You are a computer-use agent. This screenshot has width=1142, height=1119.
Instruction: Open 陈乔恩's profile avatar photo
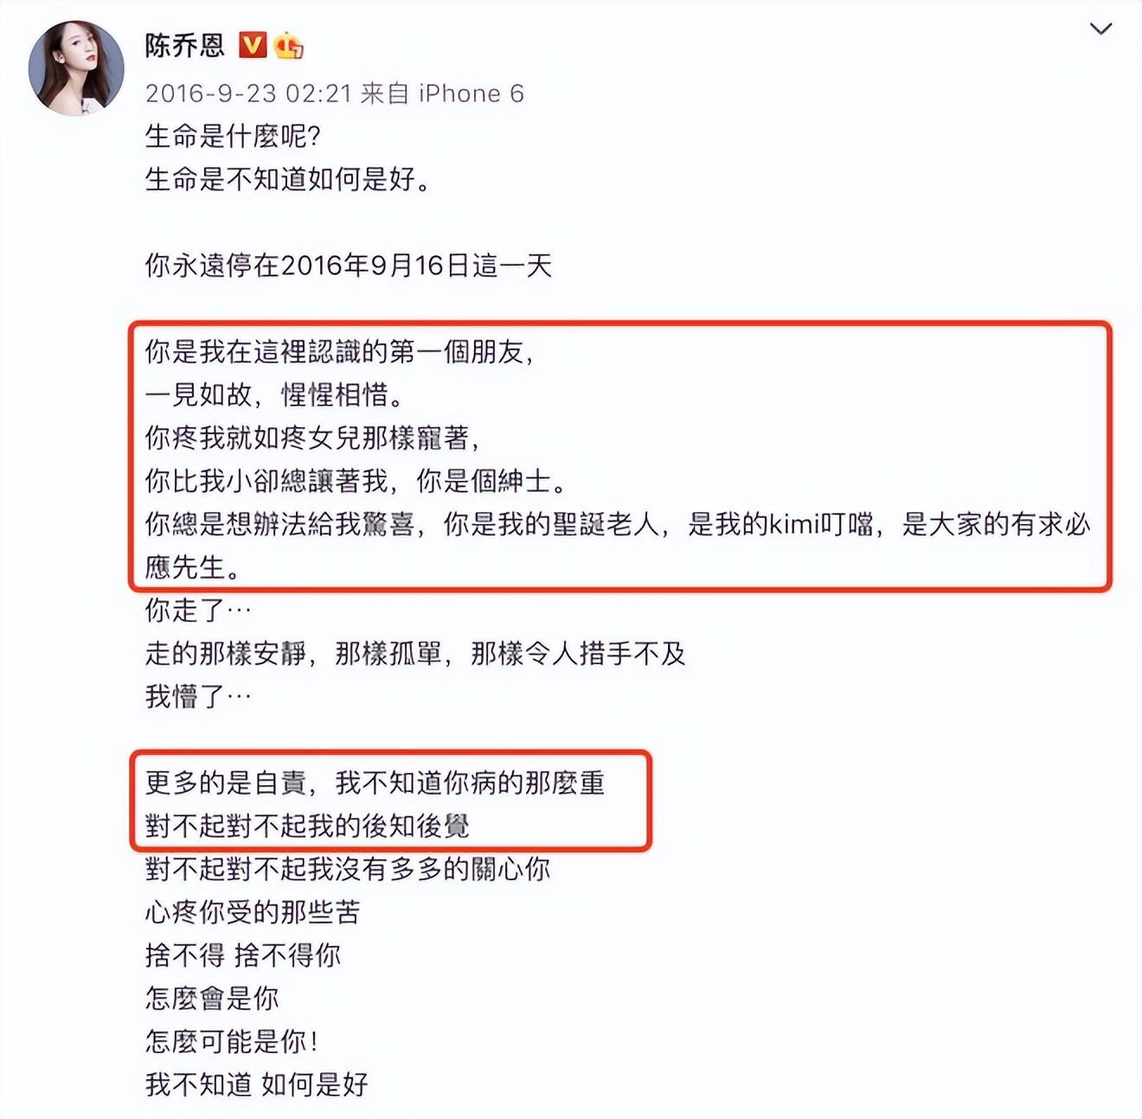pyautogui.click(x=76, y=67)
